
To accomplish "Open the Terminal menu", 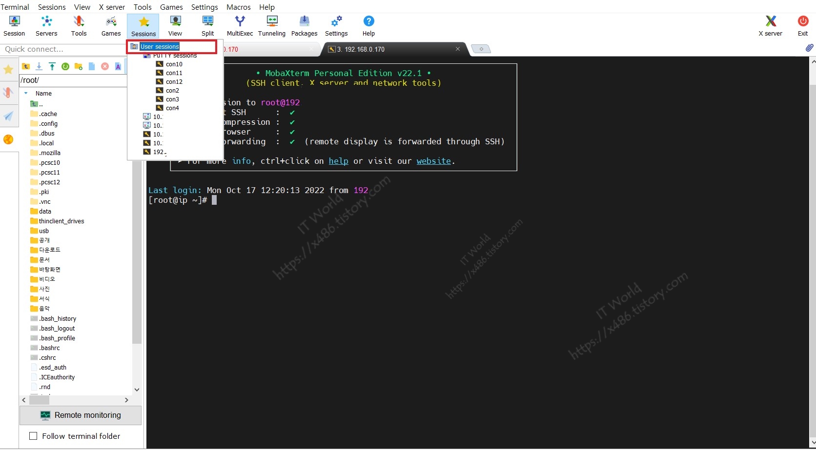I will tap(15, 7).
